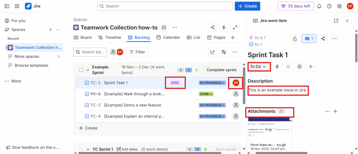Image resolution: width=358 pixels, height=154 pixels.
Task: Expand the board to fullscreen
Action: (235, 27)
